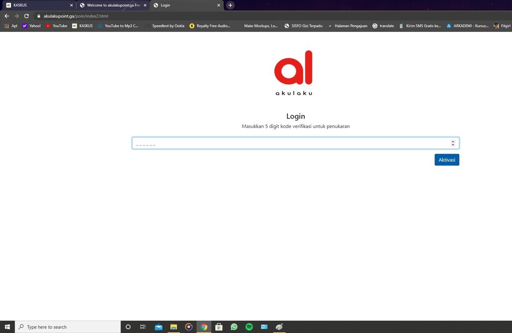This screenshot has width=512, height=333.
Task: Click the padlock site info icon
Action: click(x=39, y=16)
